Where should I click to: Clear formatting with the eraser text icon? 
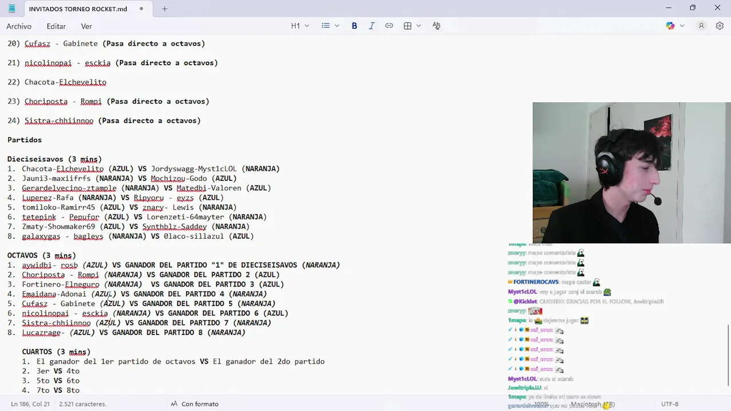(x=436, y=26)
